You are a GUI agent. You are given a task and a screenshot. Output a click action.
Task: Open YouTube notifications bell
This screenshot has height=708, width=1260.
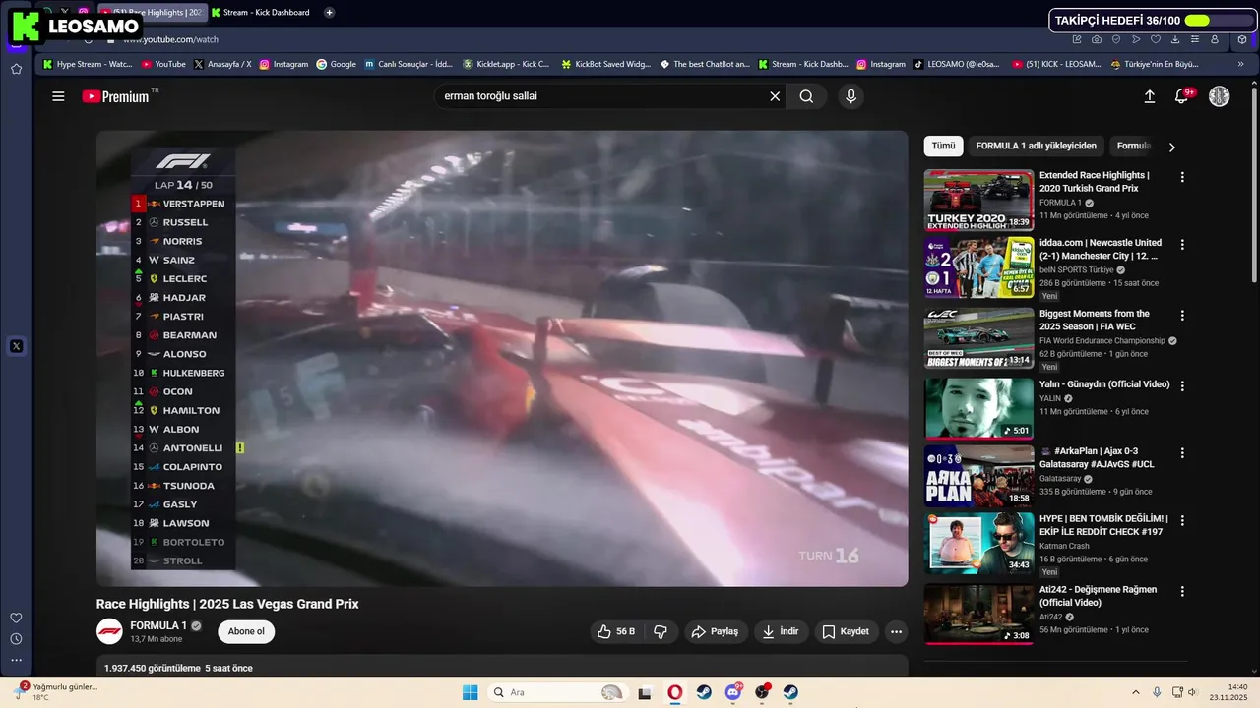1181,96
